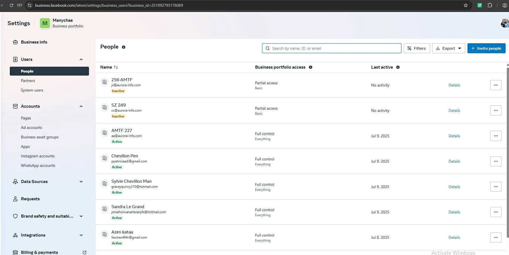Click the user icon for 256 AMTF
This screenshot has width=509, height=255.
click(104, 82)
